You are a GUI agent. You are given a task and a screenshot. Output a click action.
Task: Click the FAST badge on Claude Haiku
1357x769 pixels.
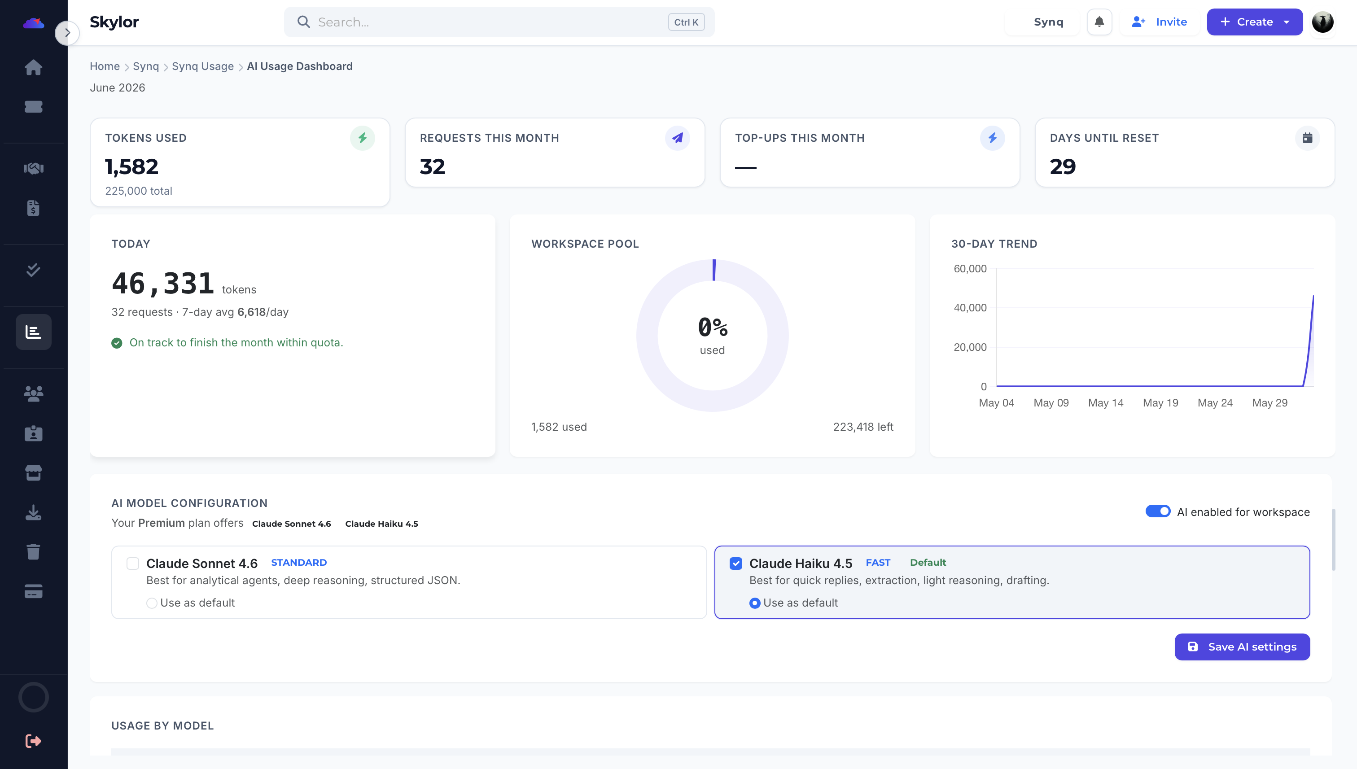[878, 563]
